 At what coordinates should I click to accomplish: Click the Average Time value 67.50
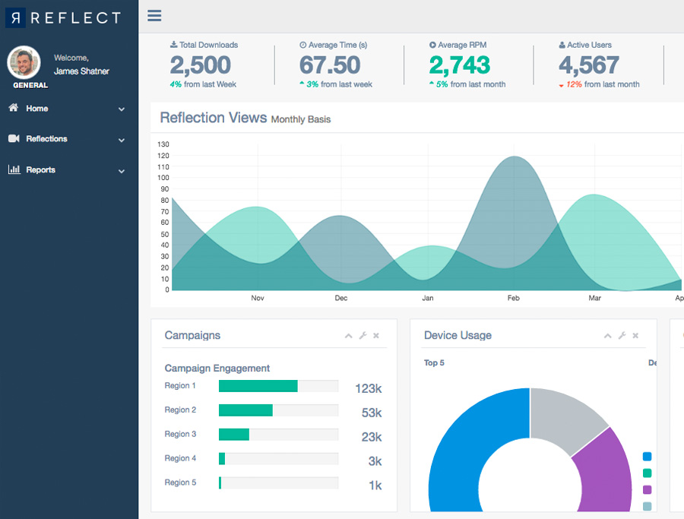coord(330,65)
